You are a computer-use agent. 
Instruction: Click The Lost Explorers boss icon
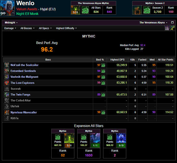click(7, 83)
